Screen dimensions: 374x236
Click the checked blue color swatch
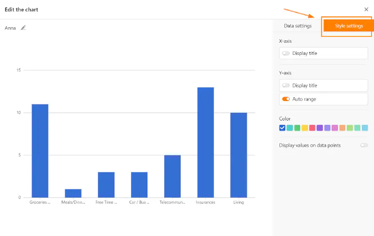point(282,128)
